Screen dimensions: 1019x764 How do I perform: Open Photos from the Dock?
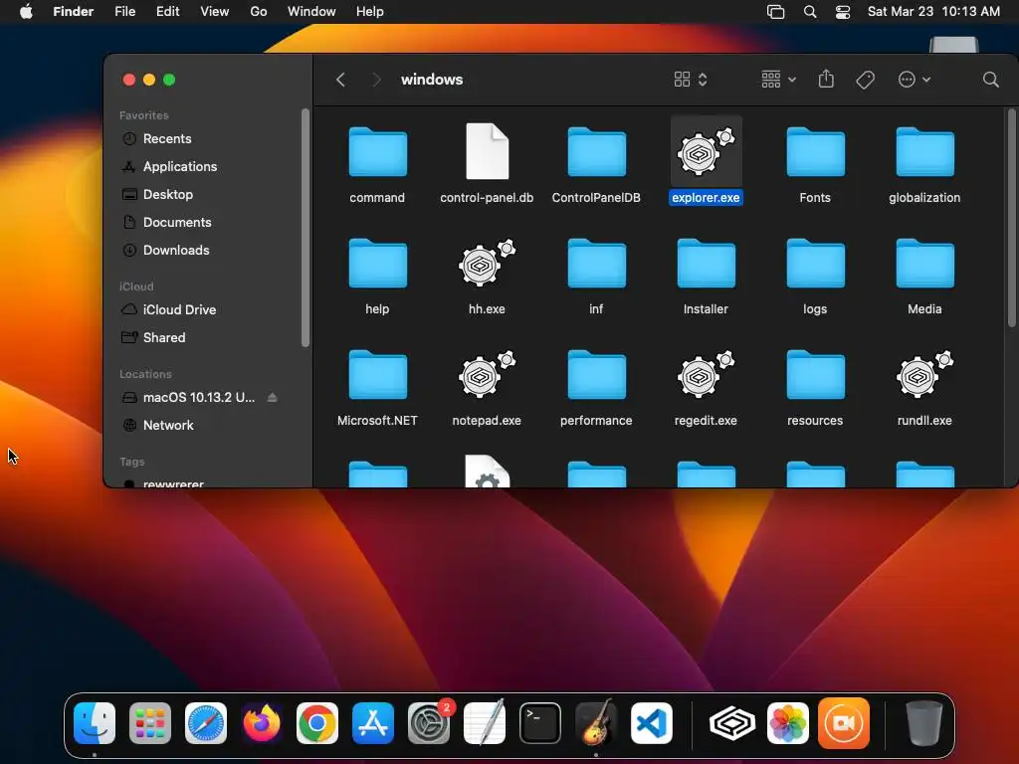point(788,723)
